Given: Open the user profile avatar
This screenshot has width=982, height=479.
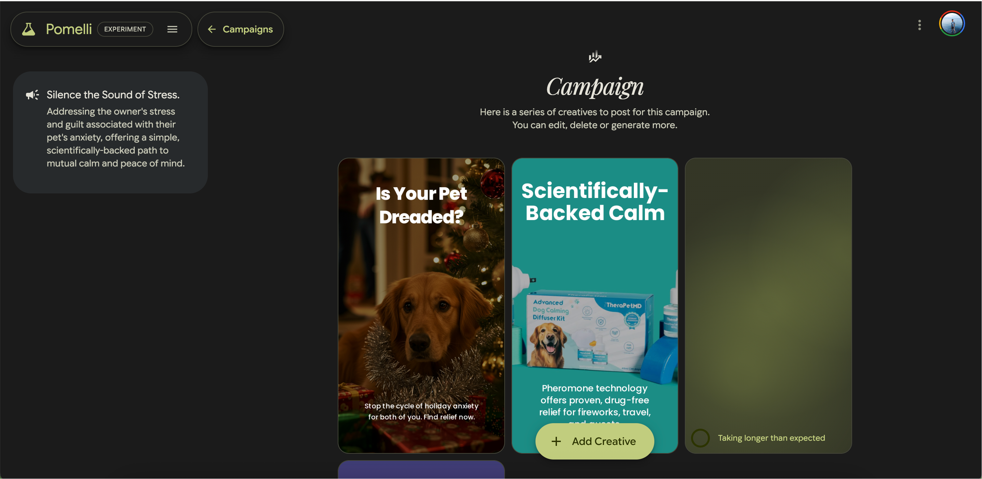Looking at the screenshot, I should [x=952, y=24].
